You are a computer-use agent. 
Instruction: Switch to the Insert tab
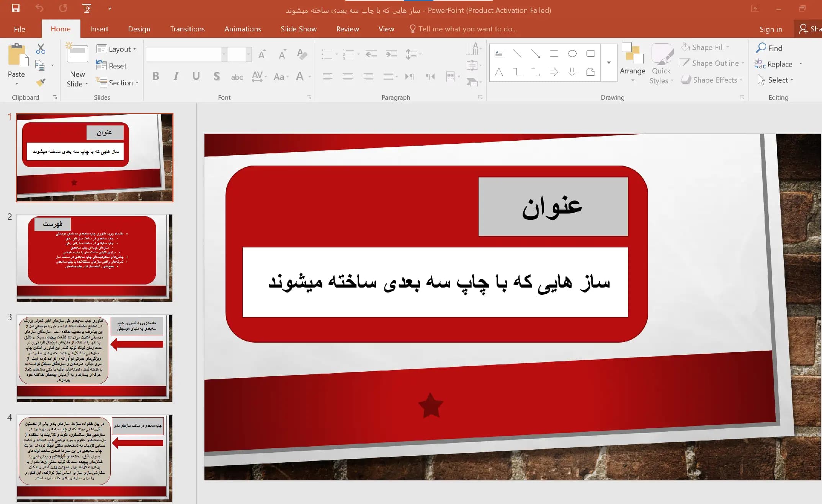(99, 29)
